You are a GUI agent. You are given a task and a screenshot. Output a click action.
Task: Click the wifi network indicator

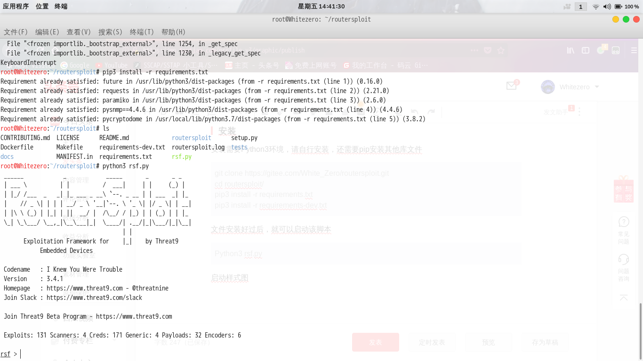[596, 7]
